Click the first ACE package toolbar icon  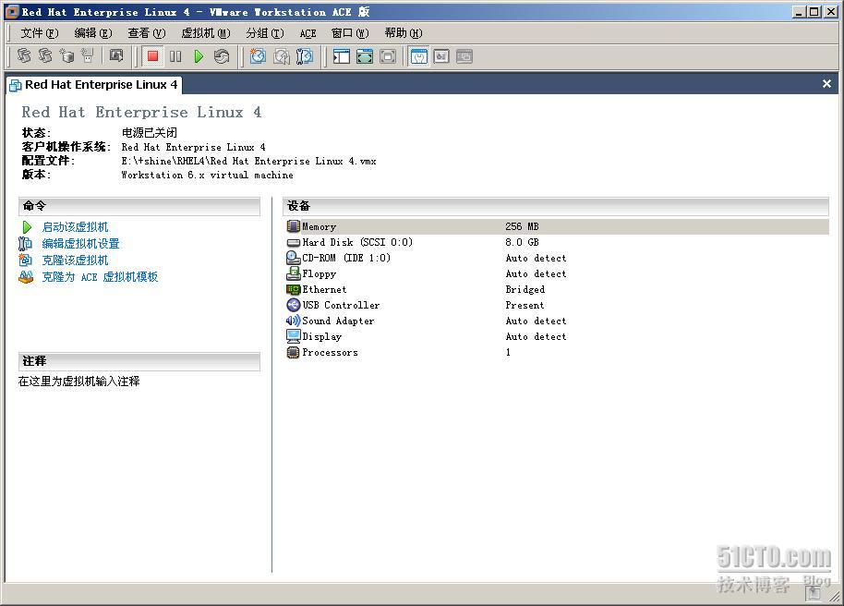(x=24, y=55)
